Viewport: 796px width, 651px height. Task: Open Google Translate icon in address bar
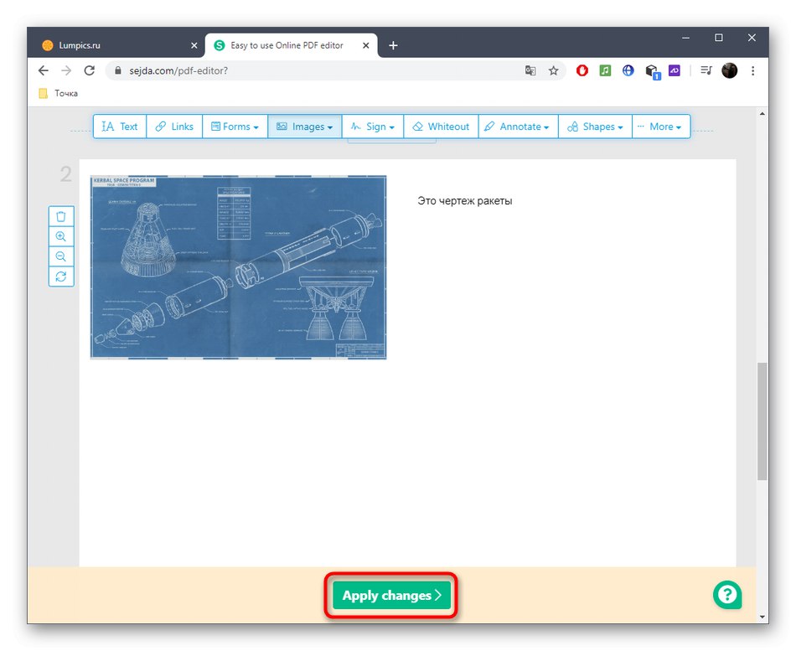[530, 70]
